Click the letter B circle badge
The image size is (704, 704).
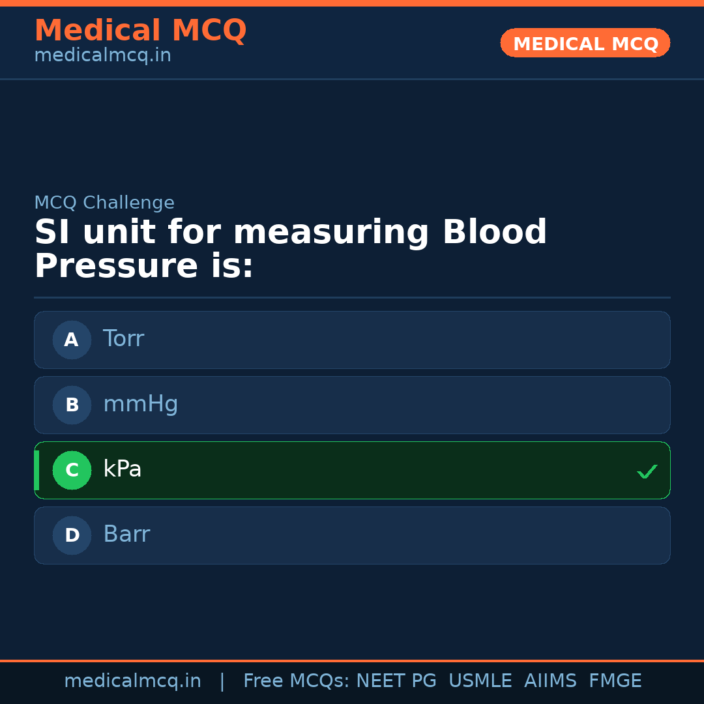(x=72, y=405)
